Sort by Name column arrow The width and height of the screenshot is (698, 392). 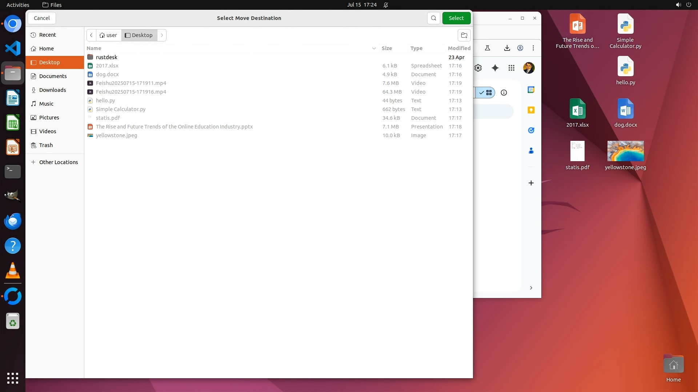click(374, 48)
